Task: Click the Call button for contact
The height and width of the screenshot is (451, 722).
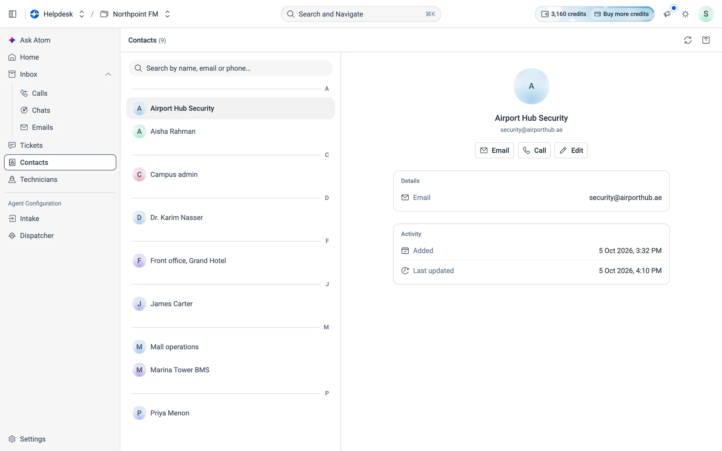Action: 534,150
